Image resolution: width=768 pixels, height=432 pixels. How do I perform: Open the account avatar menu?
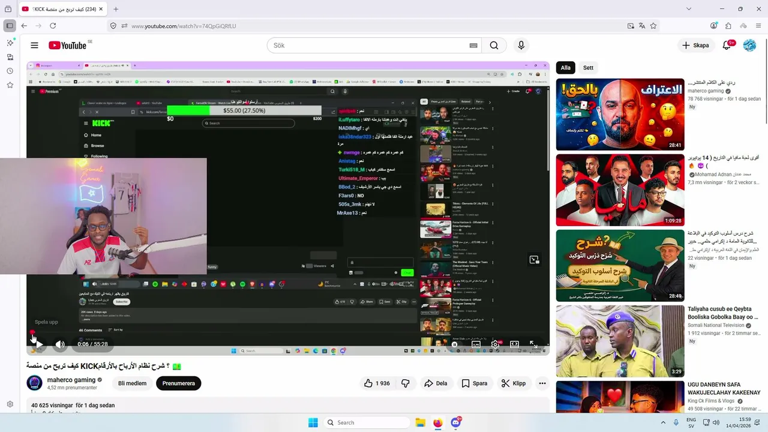[749, 45]
